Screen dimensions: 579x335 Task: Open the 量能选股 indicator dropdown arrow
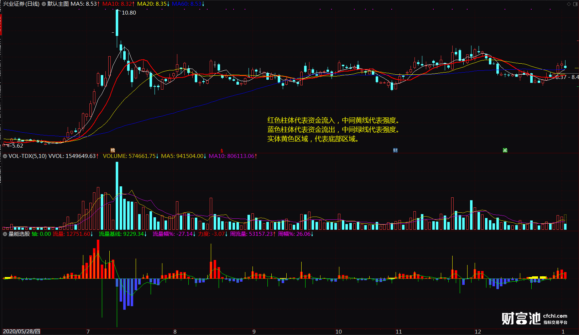(5, 234)
